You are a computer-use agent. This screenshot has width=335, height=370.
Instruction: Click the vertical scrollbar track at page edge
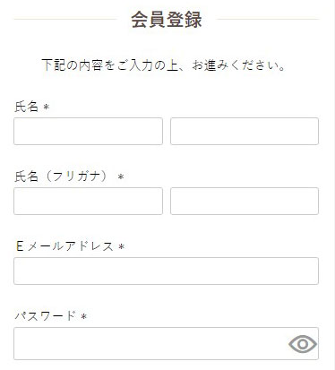(x=334, y=185)
